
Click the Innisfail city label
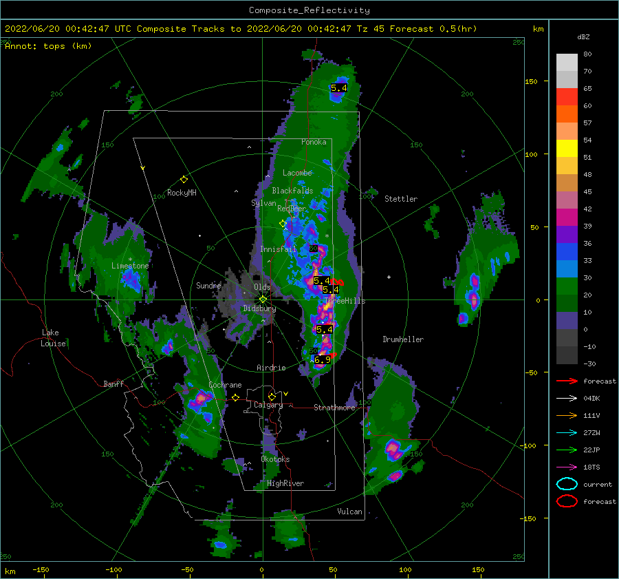[278, 249]
